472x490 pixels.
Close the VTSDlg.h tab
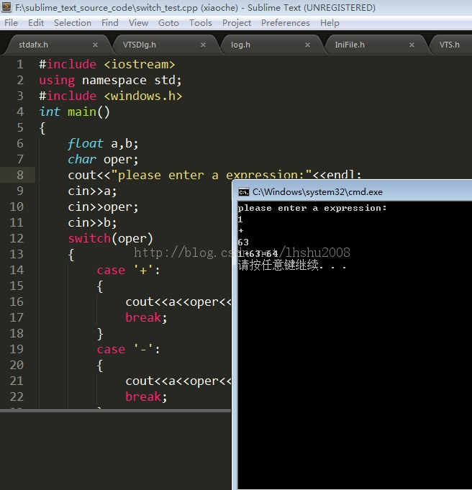(203, 45)
